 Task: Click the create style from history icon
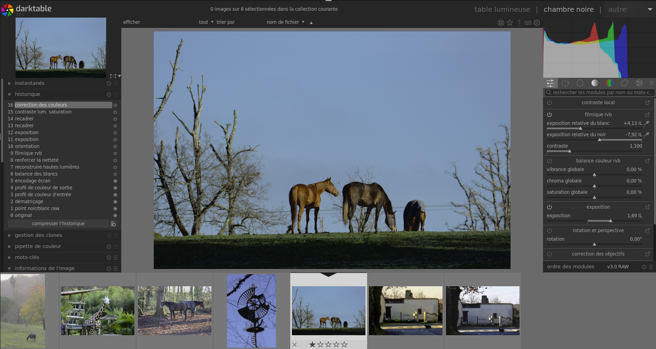coord(113,224)
